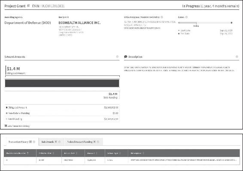This screenshot has height=171, width=243.
Task: Sort by Action Type using its arrows
Action: click(x=120, y=153)
